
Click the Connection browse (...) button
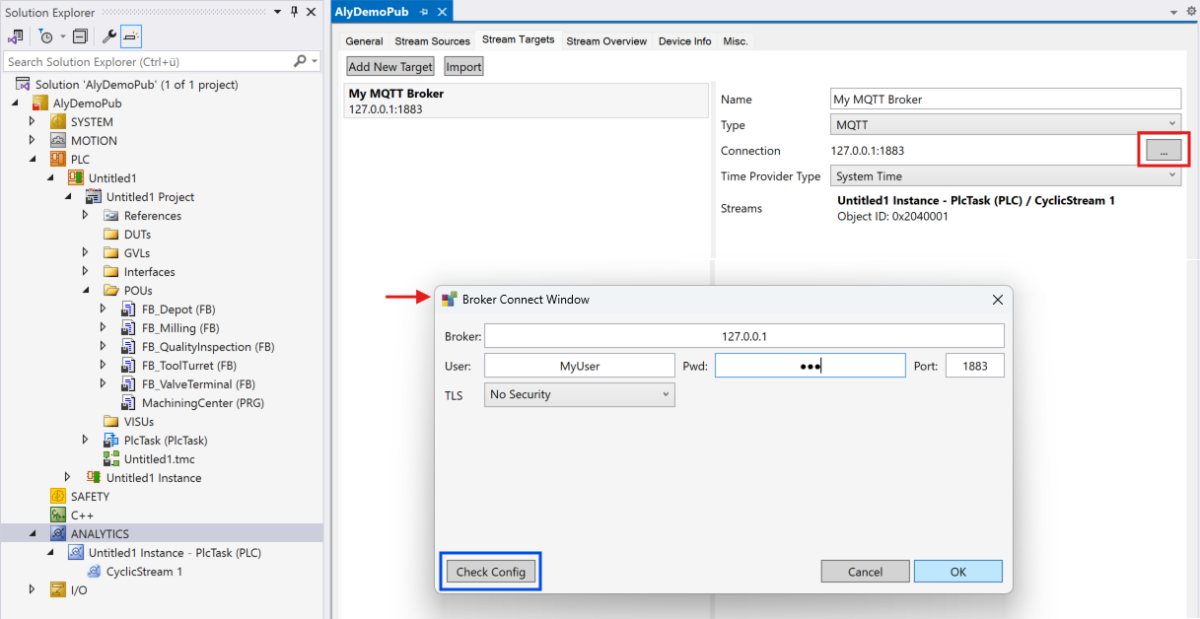(1164, 151)
